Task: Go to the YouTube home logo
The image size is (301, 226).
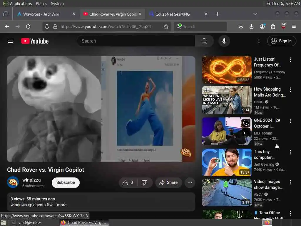Action: click(35, 41)
